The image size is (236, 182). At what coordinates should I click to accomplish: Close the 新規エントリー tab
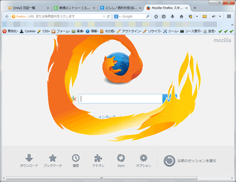94,8
